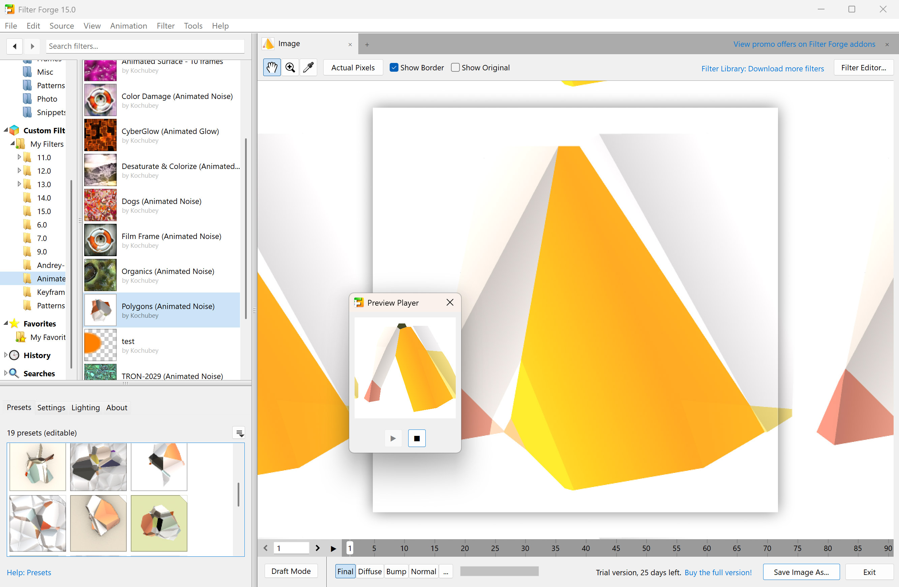This screenshot has height=587, width=899.
Task: Step to next frame arrow
Action: [x=318, y=548]
